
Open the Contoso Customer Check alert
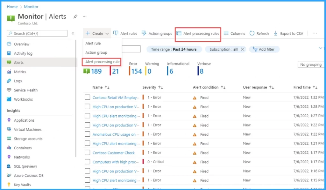tap(114, 153)
